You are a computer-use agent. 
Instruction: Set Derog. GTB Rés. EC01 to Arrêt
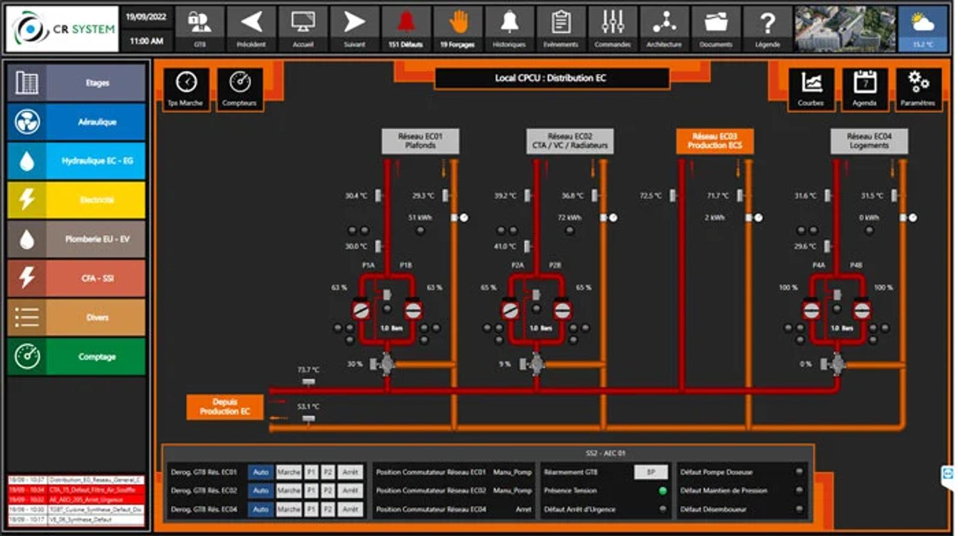pyautogui.click(x=350, y=472)
